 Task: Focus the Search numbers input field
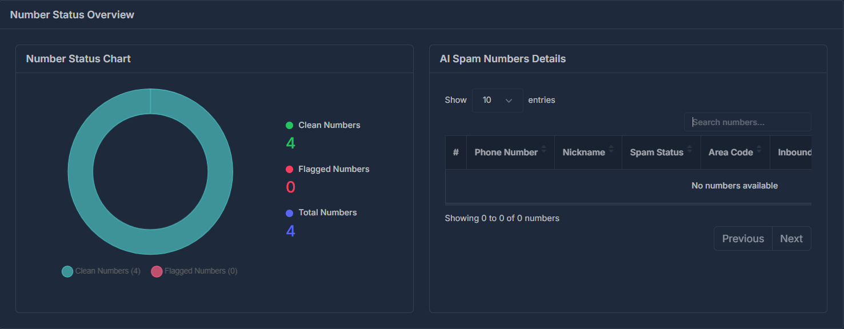pos(747,122)
